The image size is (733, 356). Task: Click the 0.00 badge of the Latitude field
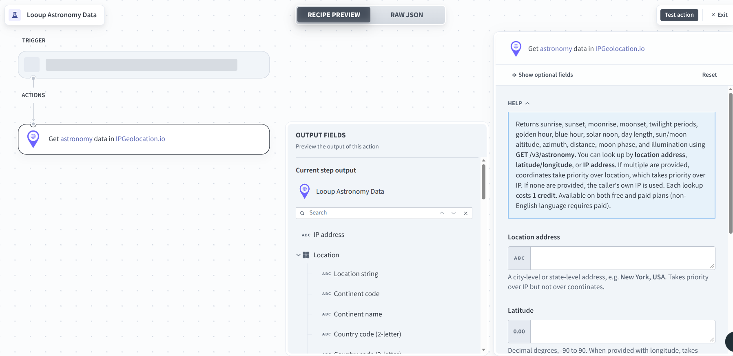tap(519, 332)
